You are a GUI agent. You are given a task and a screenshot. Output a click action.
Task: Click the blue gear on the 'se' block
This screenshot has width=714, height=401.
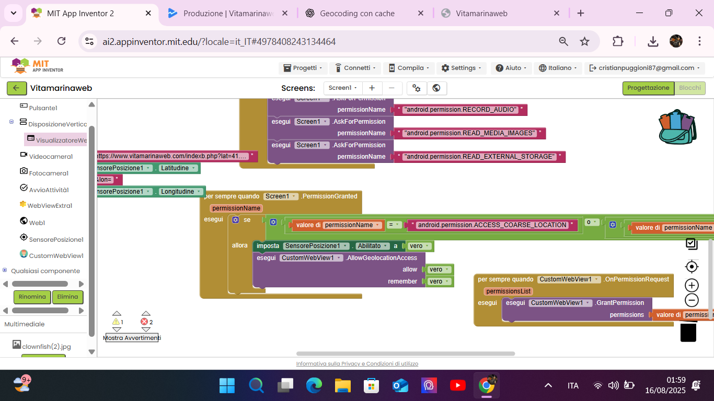click(x=235, y=220)
